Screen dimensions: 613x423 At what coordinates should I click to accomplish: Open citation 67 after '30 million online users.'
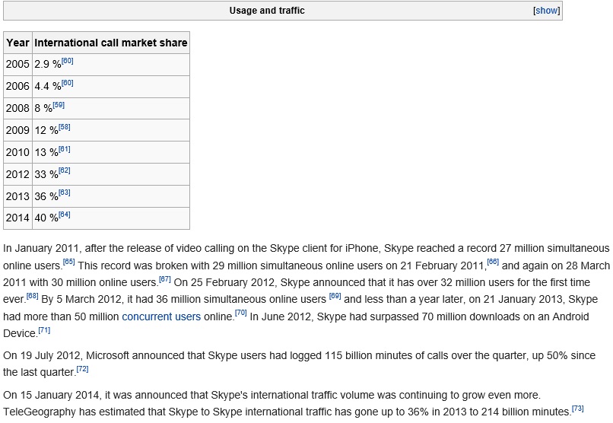pyautogui.click(x=165, y=278)
